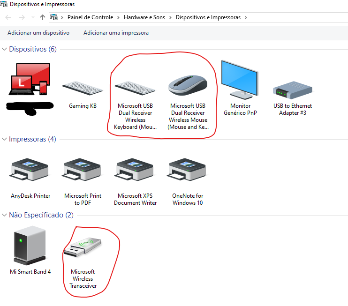Select the Gaming KB keyboard icon
The width and height of the screenshot is (348, 306).
coord(83,88)
